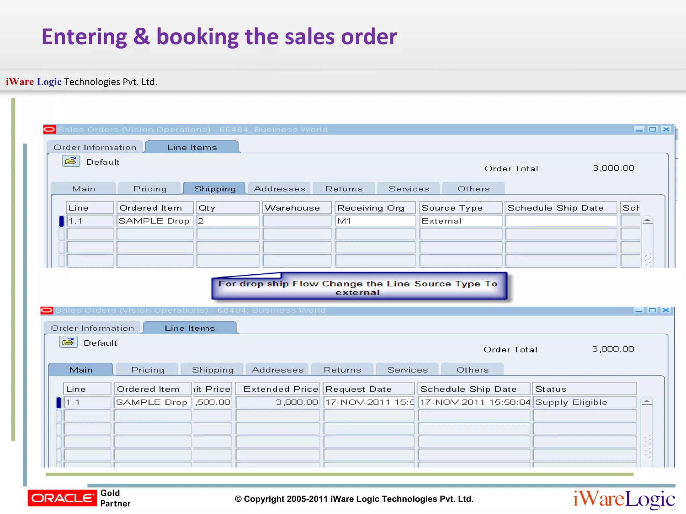Click Oracle icon in upper Sales Orders title bar

pos(50,130)
